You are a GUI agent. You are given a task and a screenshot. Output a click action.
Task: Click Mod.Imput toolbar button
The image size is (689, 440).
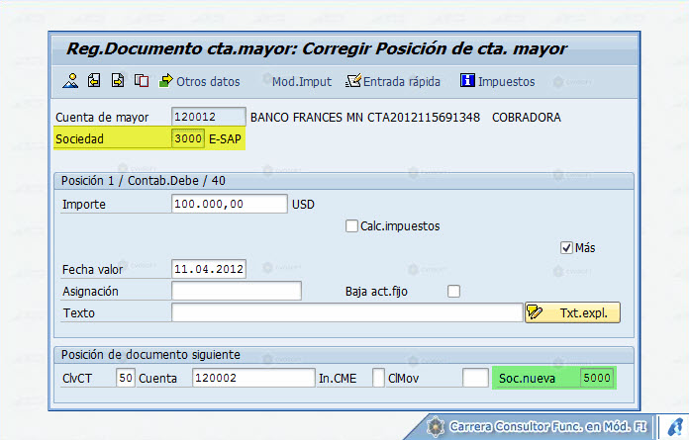(x=302, y=82)
